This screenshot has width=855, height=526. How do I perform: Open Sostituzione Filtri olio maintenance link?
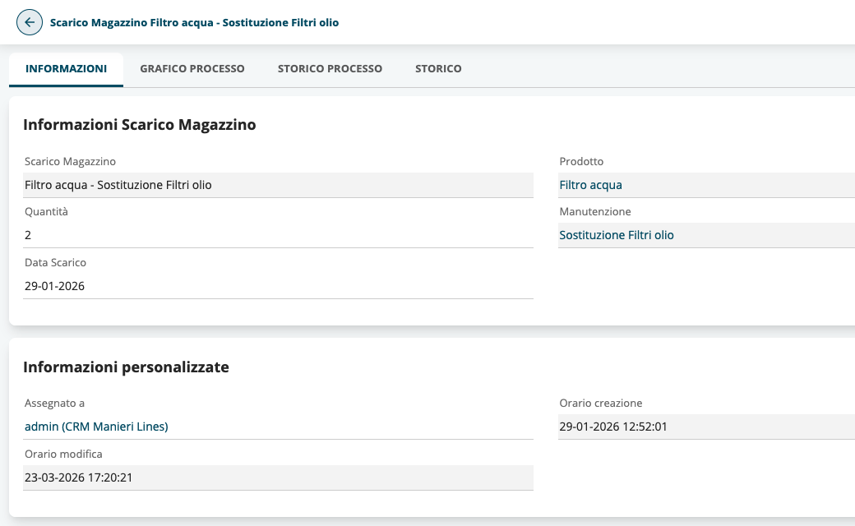click(616, 235)
